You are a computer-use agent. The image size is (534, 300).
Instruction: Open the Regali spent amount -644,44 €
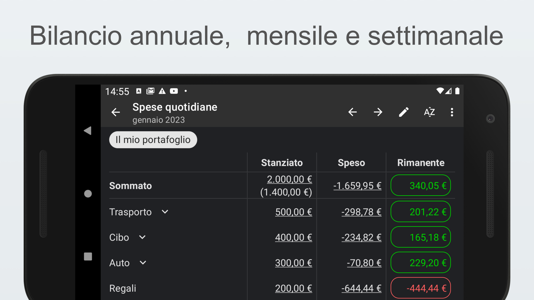pos(361,288)
